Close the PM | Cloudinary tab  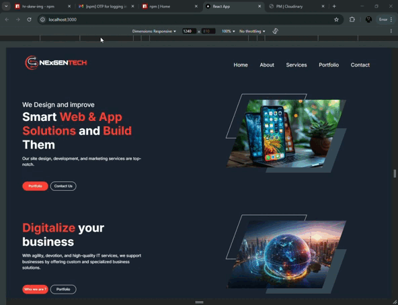(323, 6)
